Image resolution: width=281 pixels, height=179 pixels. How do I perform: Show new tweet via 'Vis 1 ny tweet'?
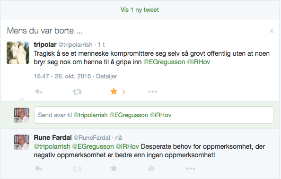pos(140,9)
